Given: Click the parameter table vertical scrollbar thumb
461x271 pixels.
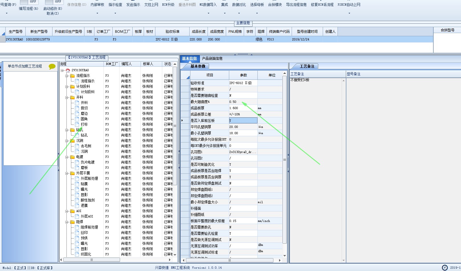Looking at the screenshot, I should click(285, 160).
